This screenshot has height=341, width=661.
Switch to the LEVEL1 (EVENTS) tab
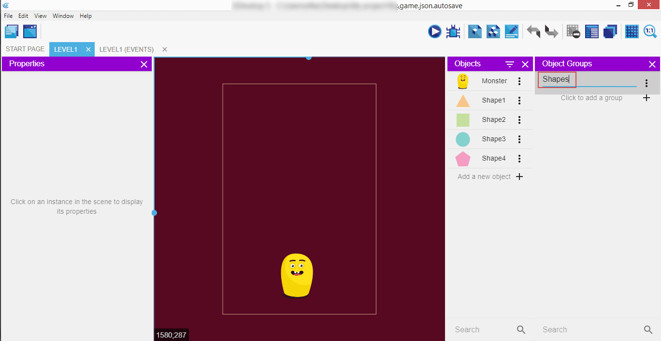click(x=127, y=49)
